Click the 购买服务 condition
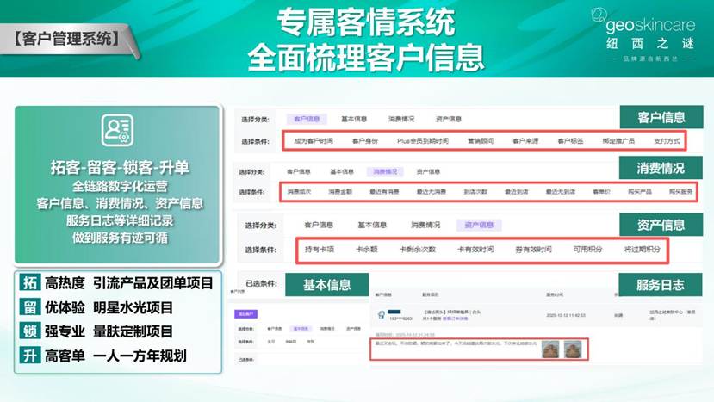This screenshot has height=402, width=714. (680, 192)
